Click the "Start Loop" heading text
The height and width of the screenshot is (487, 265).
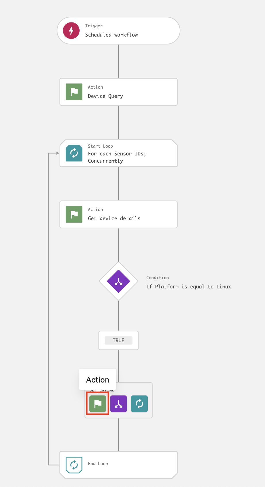point(100,146)
